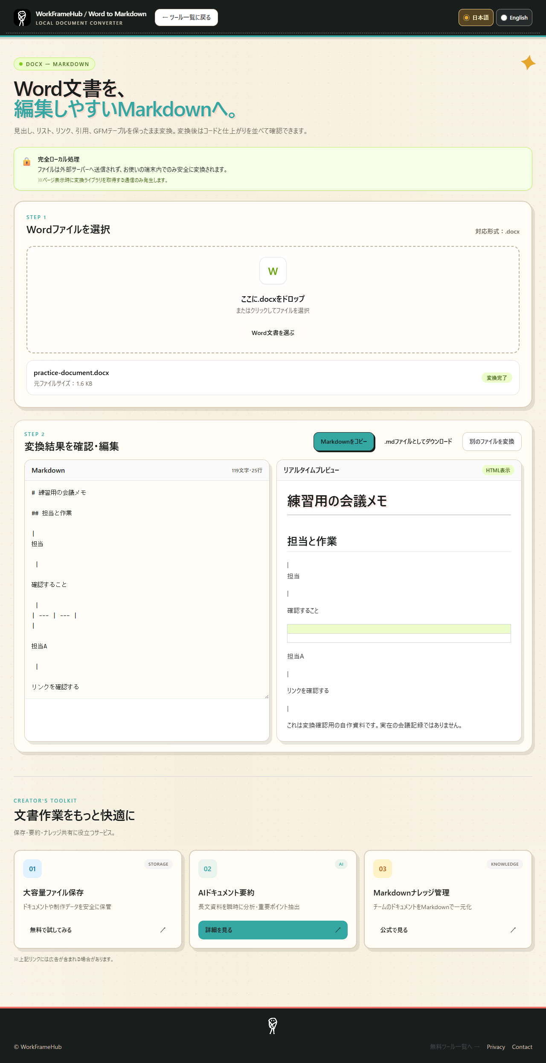Click the preview subheading 担当と作業
Viewport: 546px width, 1063px height.
[x=312, y=541]
